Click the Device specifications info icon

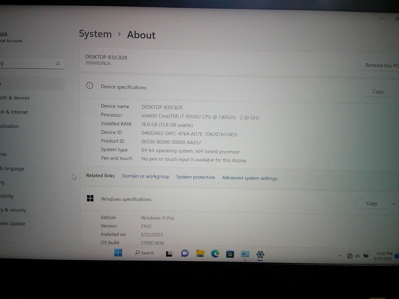pos(90,85)
